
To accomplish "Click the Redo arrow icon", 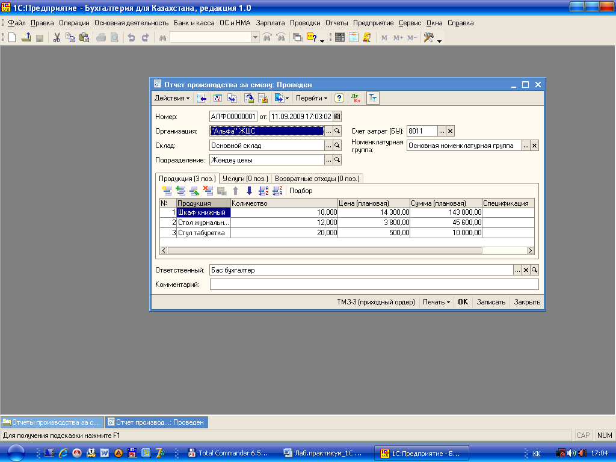I will [x=146, y=38].
